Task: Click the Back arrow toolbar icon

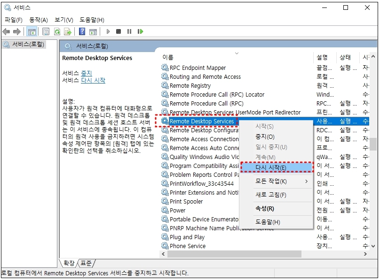Action: pyautogui.click(x=6, y=31)
